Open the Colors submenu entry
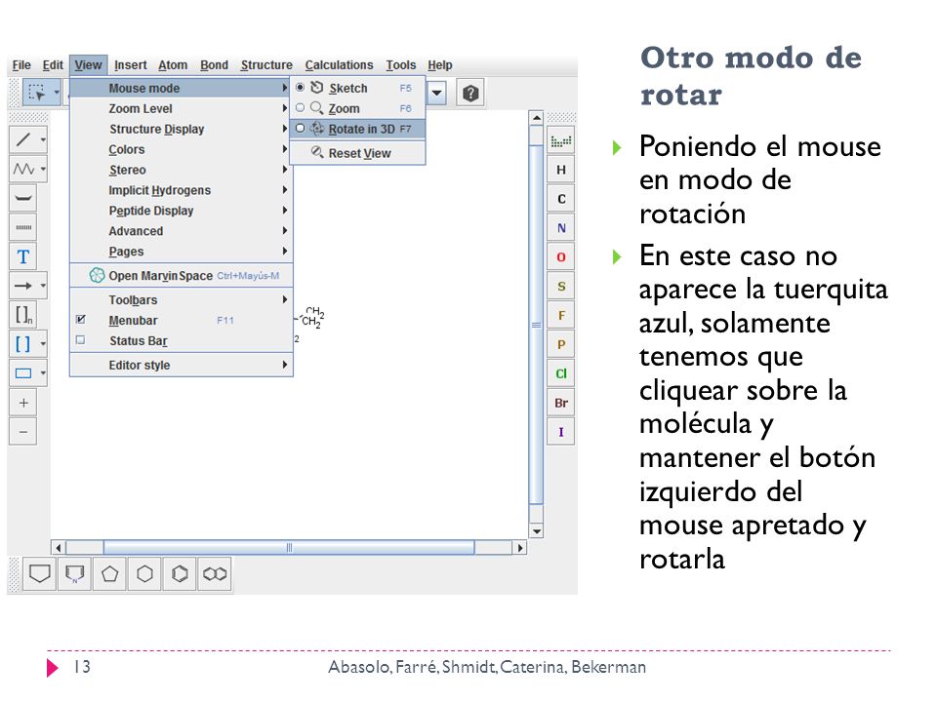 182,149
